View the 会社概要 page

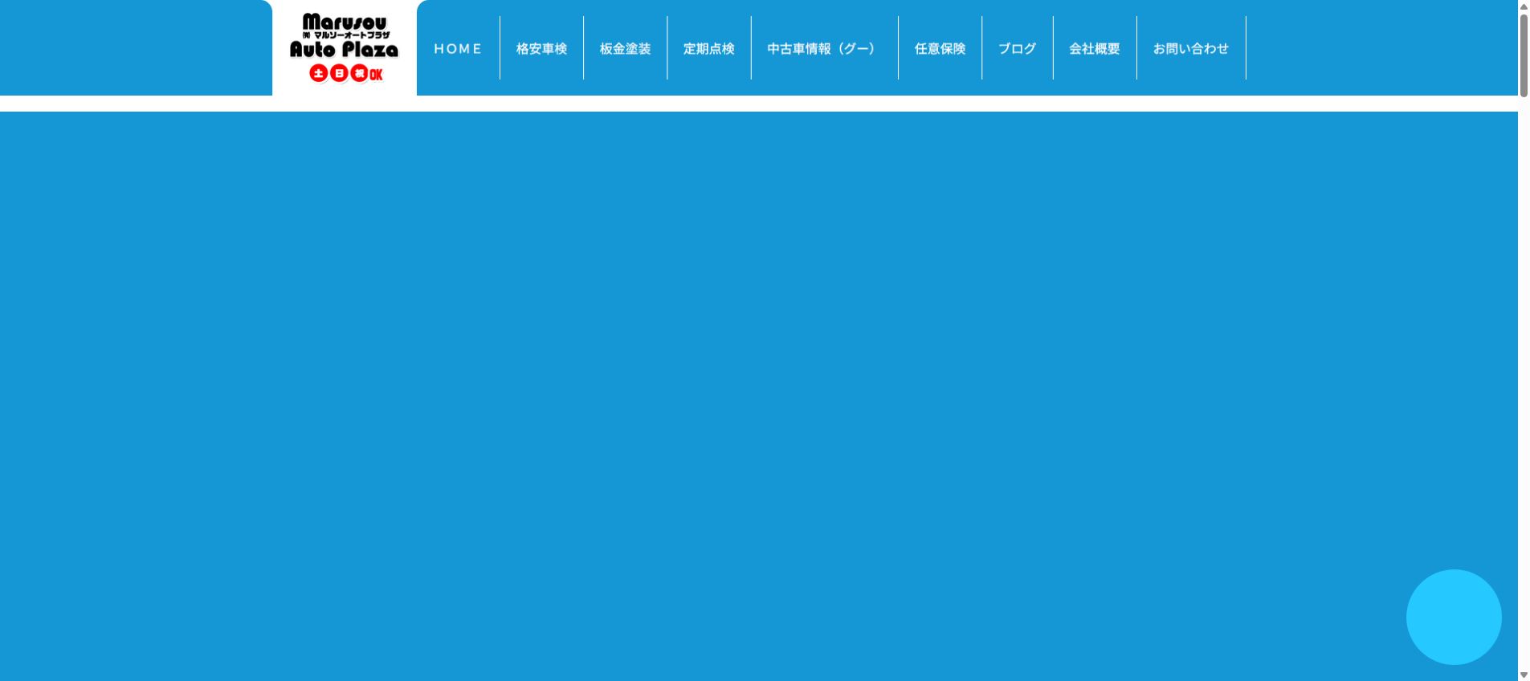pyautogui.click(x=1095, y=48)
